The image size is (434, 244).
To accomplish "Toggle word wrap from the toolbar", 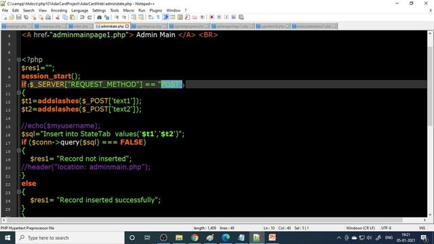I will [x=151, y=17].
